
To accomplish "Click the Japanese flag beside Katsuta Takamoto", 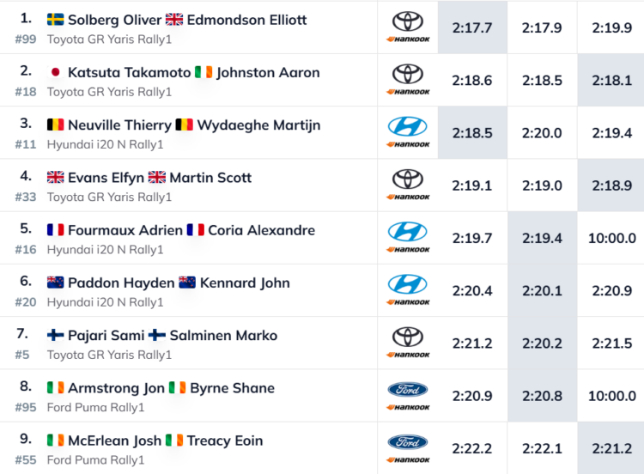I will click(x=56, y=73).
